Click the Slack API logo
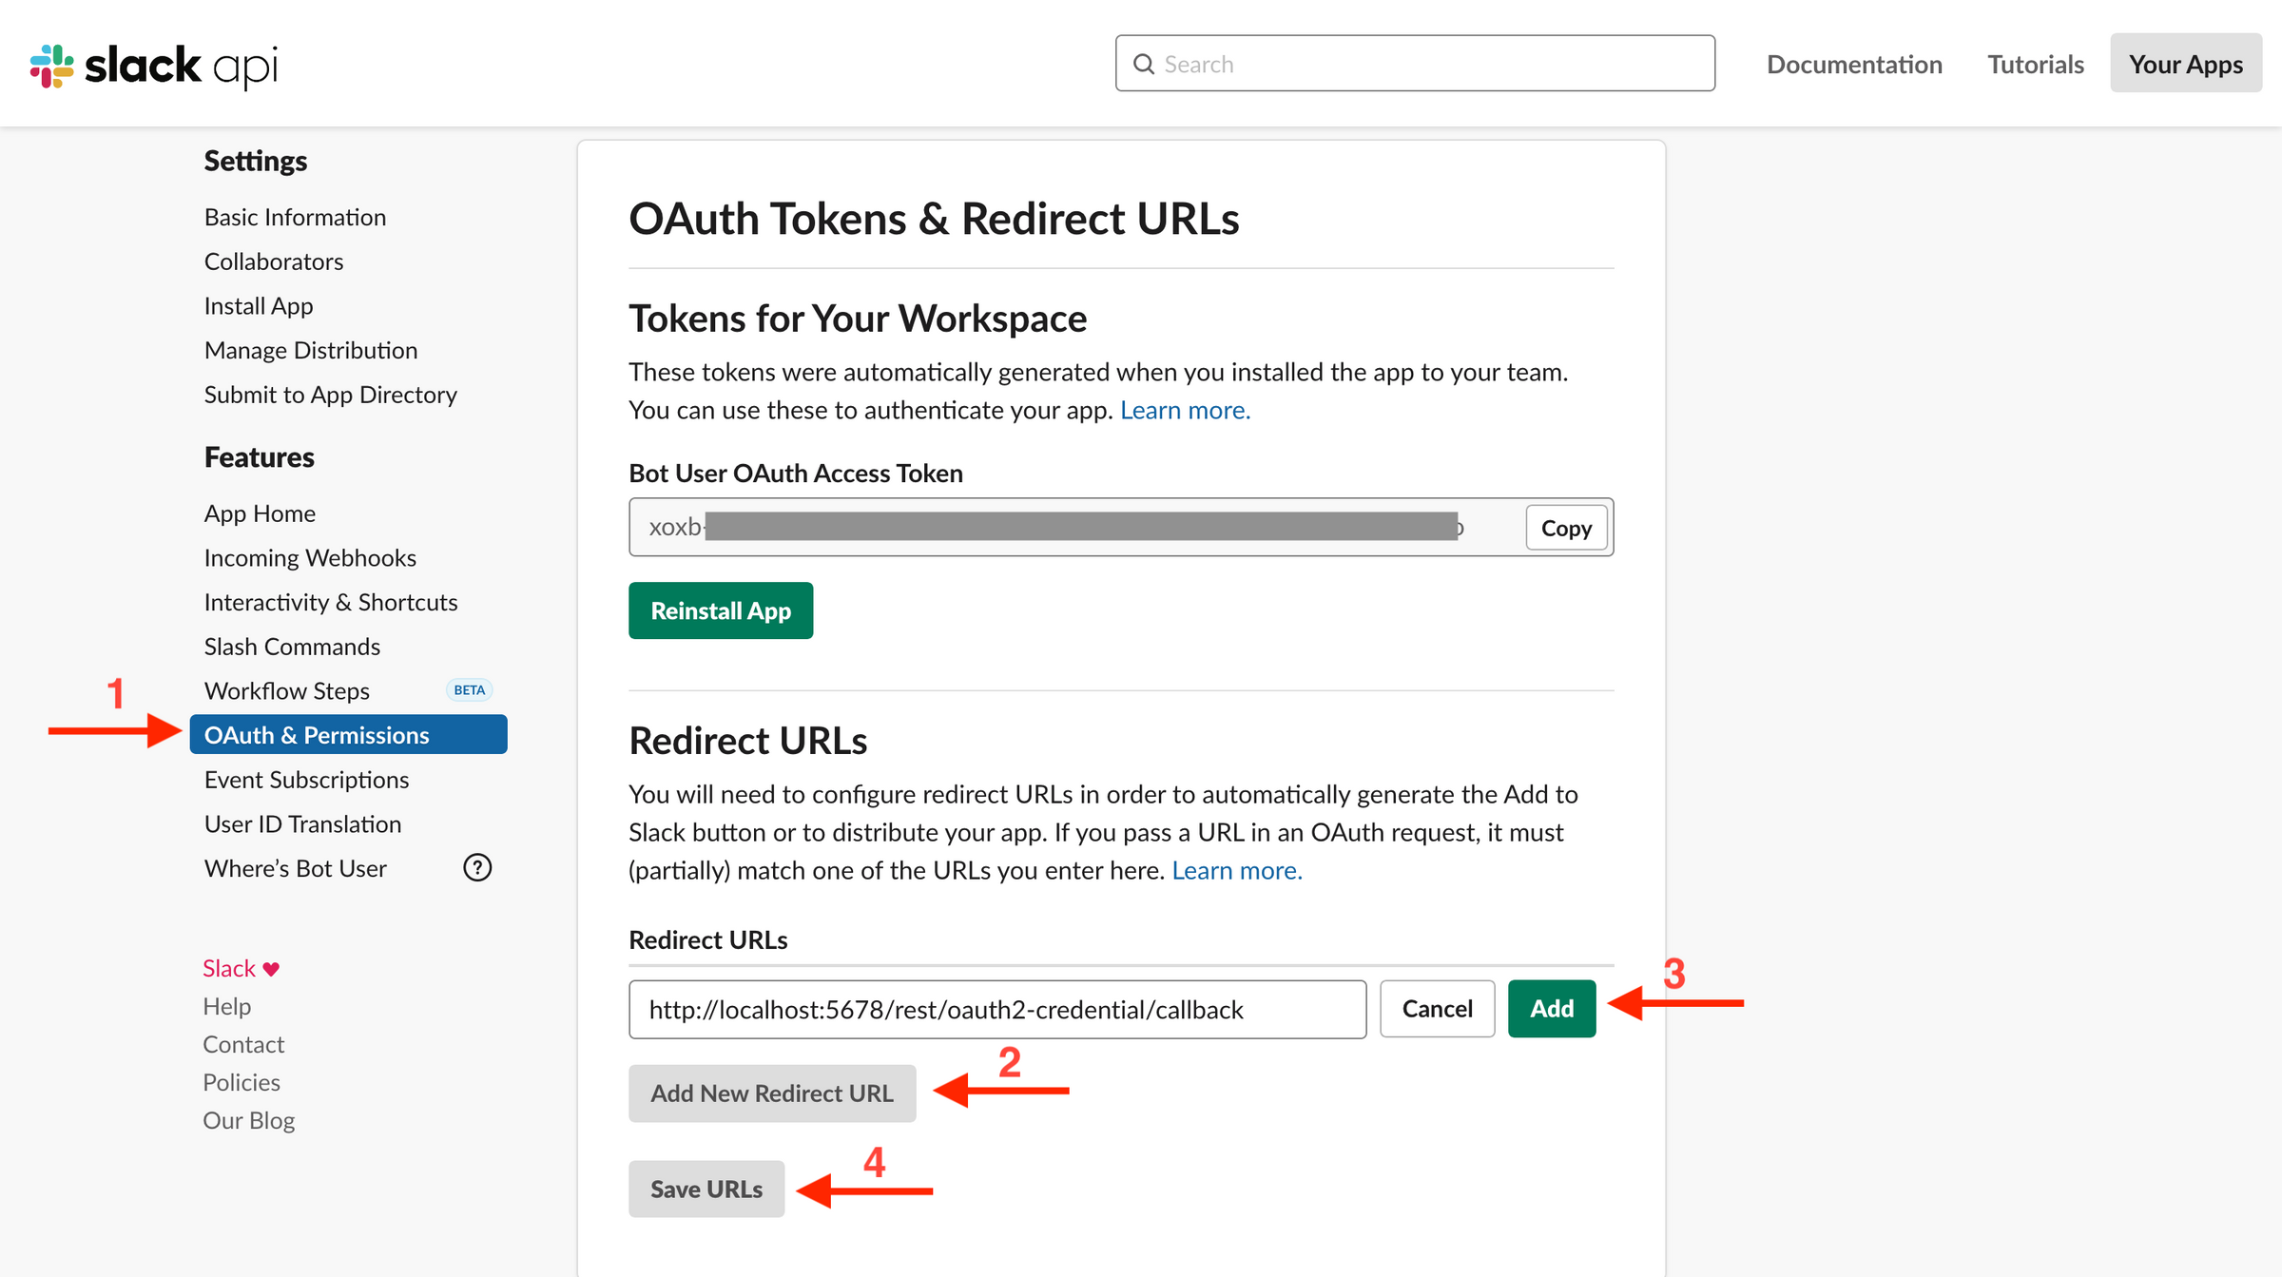Image resolution: width=2282 pixels, height=1277 pixels. point(152,65)
